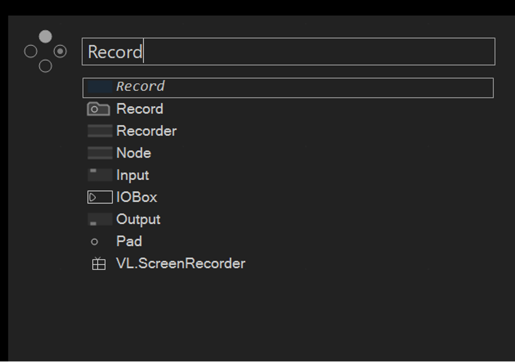Click the IOBox play-arrow icon
515x362 pixels.
coord(100,197)
